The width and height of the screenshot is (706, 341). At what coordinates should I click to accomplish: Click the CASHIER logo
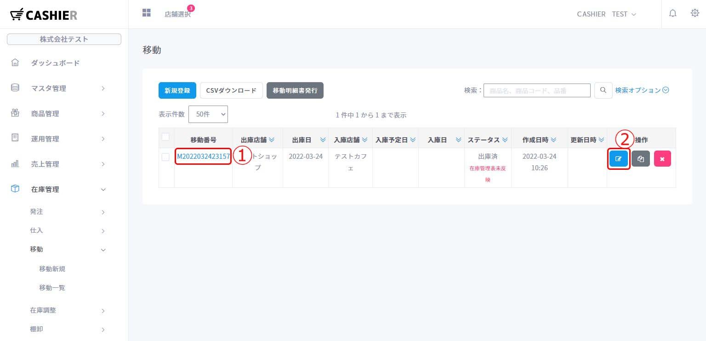[x=44, y=15]
